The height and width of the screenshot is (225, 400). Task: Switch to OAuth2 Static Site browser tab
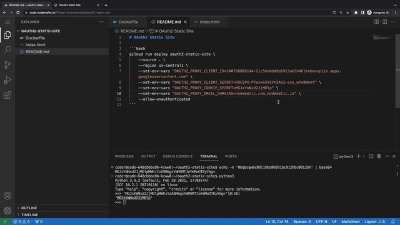tap(76, 5)
